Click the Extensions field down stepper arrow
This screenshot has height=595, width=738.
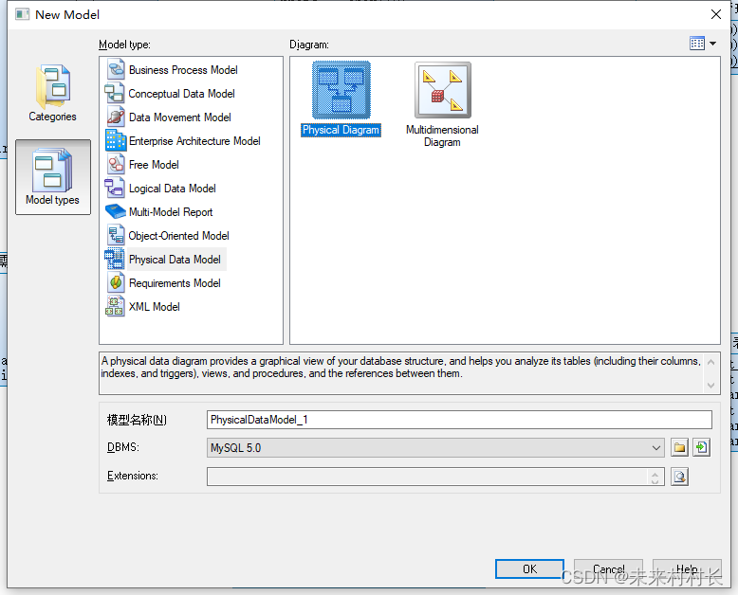655,480
